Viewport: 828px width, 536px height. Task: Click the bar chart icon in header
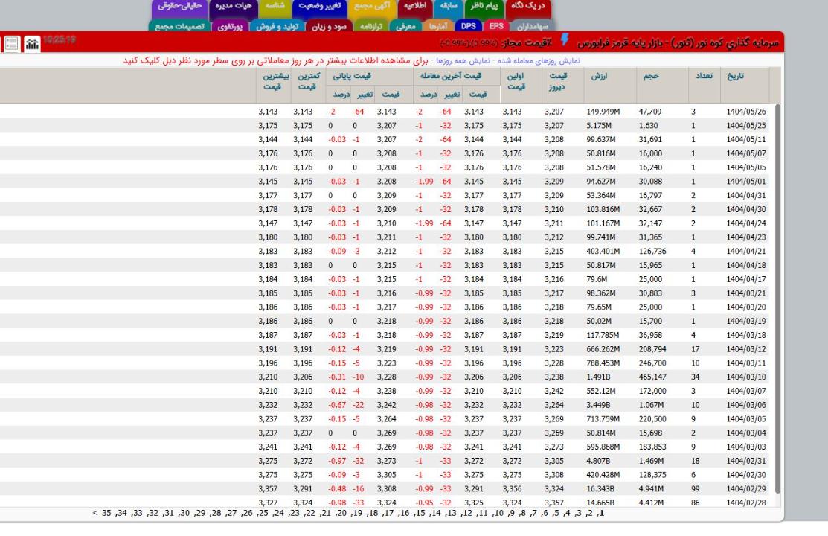click(33, 44)
